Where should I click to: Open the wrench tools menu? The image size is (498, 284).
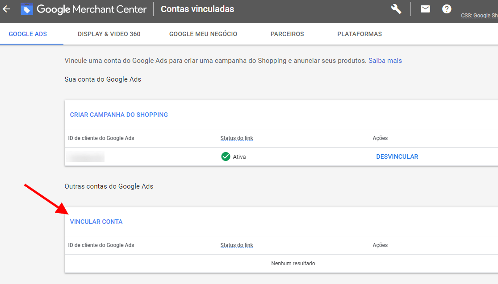pyautogui.click(x=396, y=9)
